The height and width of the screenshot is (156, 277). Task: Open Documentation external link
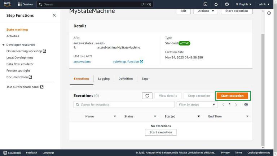click(19, 77)
